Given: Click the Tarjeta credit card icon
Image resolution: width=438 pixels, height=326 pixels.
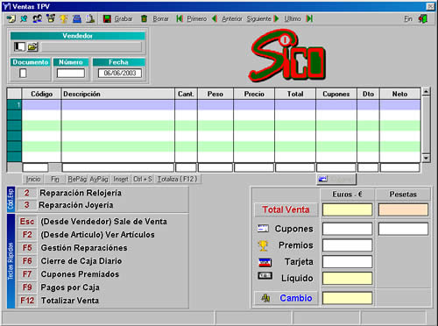Looking at the screenshot, I should coord(265,262).
